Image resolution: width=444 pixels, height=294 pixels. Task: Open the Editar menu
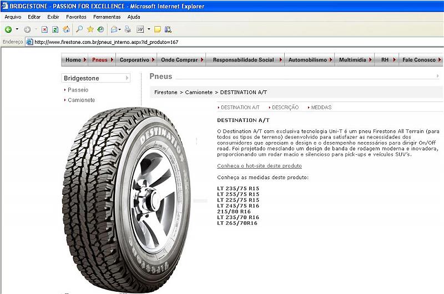click(x=34, y=17)
